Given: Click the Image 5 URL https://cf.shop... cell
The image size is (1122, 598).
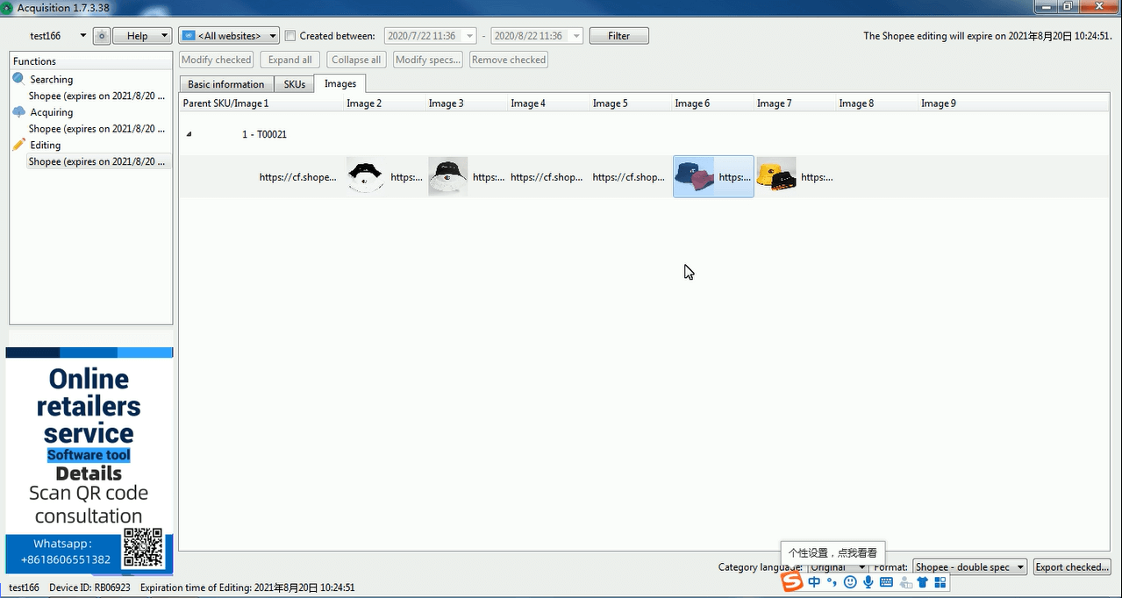Looking at the screenshot, I should 628,177.
